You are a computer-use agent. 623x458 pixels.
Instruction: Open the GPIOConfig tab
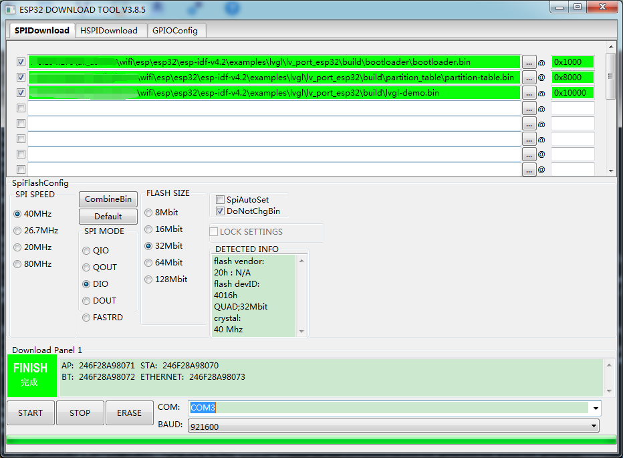tap(177, 30)
